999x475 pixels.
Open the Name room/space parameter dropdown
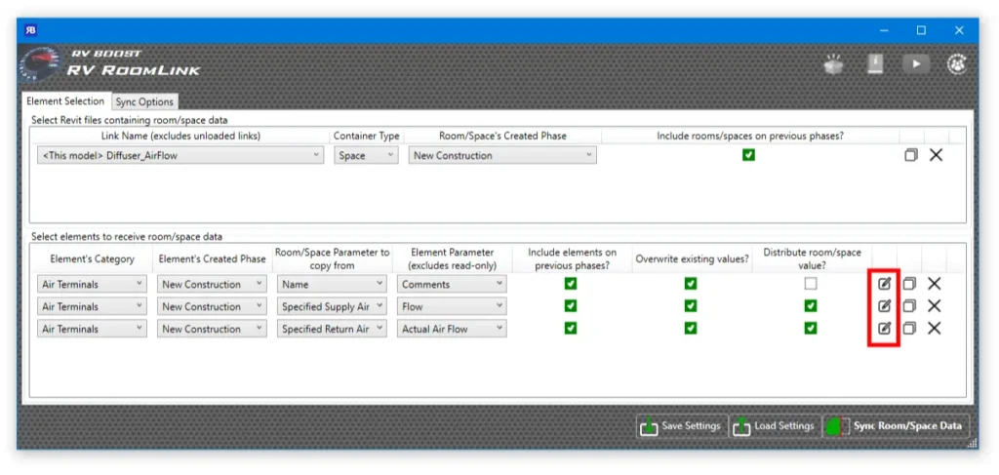click(x=332, y=285)
